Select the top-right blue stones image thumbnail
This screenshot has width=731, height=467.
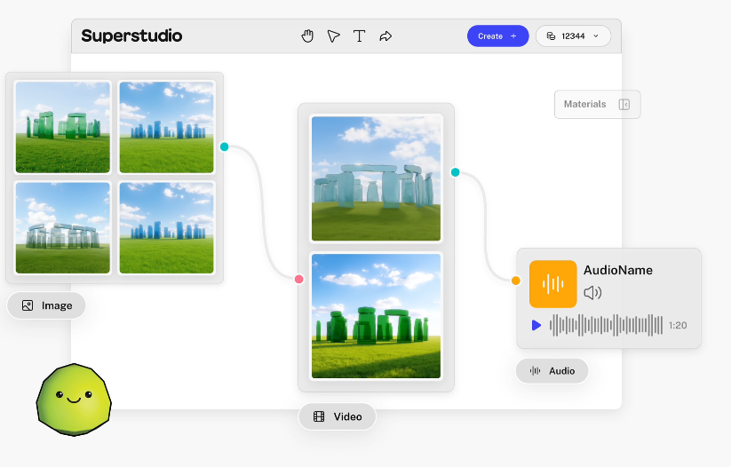point(166,127)
